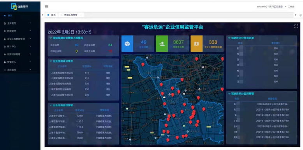Open fullscreen mode for the dashboard
Viewport: 303px width, 150px height.
tap(296, 26)
